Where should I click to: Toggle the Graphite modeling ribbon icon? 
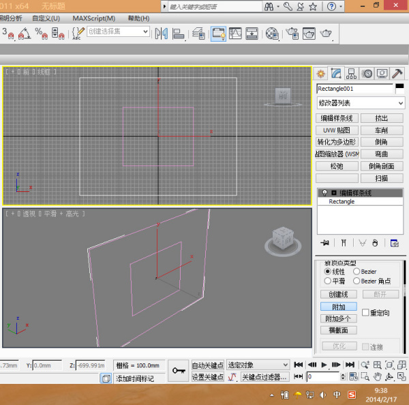[218, 33]
